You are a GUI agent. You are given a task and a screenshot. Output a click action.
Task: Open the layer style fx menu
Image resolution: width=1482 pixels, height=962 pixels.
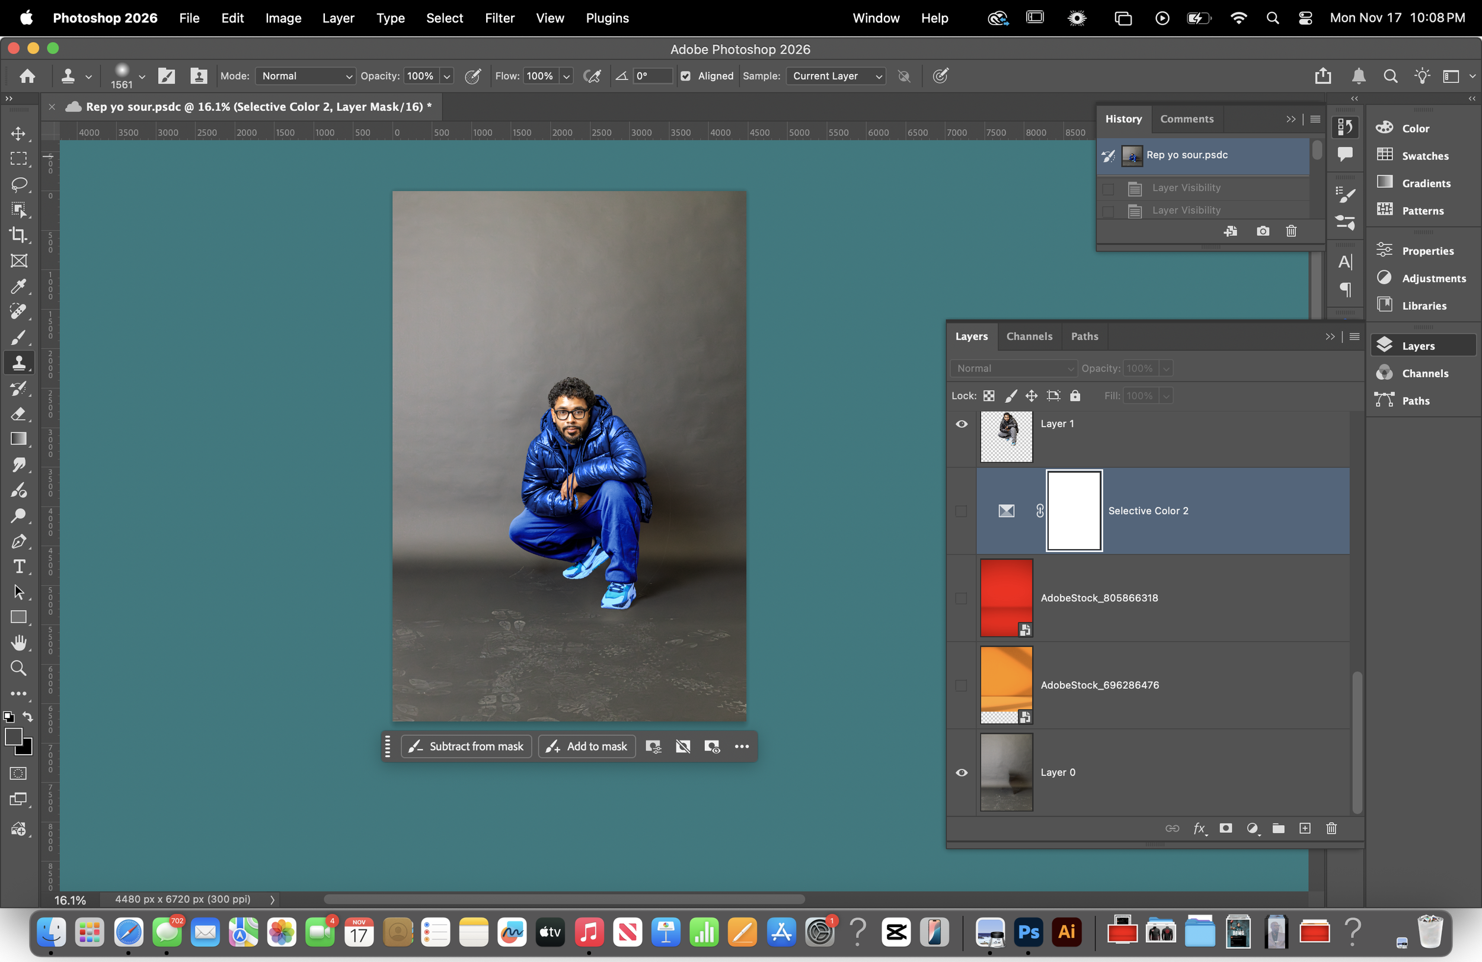click(1199, 828)
